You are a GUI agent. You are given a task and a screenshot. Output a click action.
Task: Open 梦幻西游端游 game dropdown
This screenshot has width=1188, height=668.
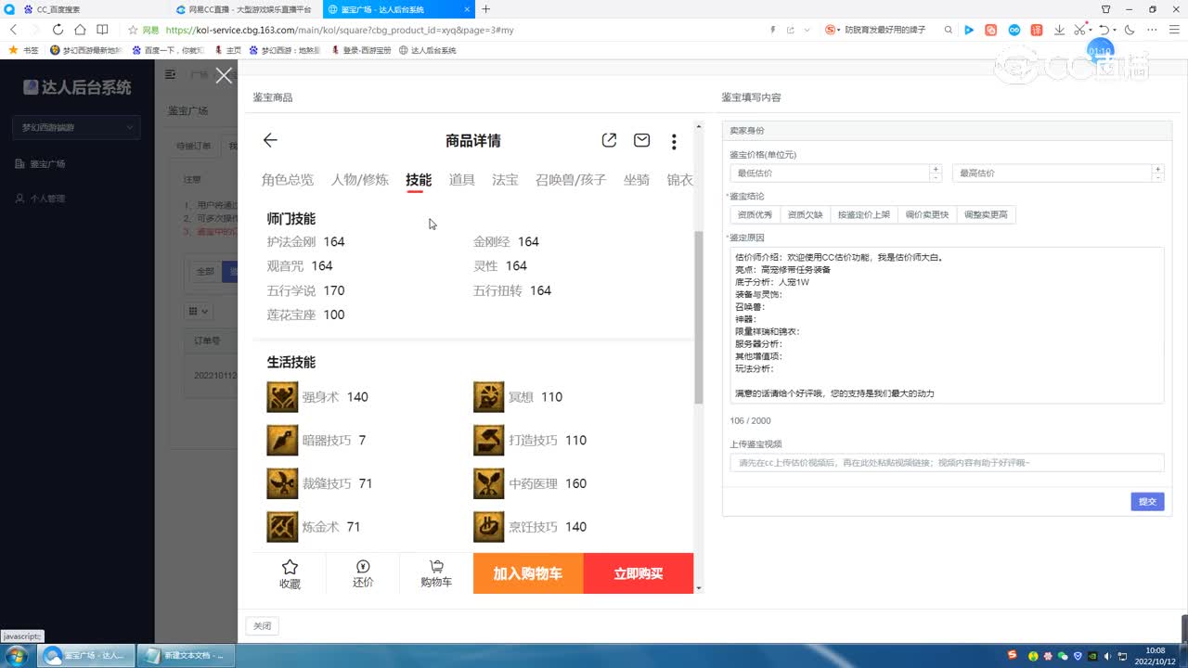click(77, 127)
